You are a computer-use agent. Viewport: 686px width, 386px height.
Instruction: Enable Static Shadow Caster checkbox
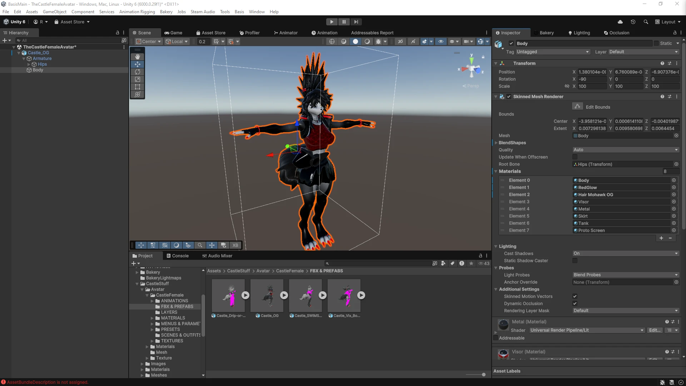pyautogui.click(x=575, y=261)
